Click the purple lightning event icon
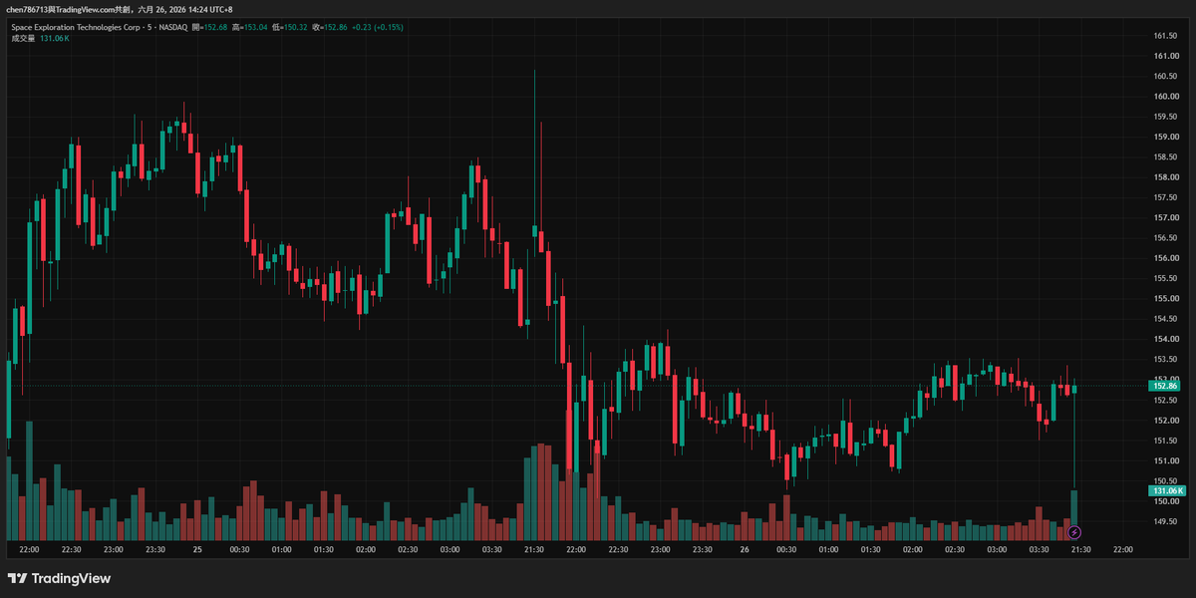 coord(1074,532)
